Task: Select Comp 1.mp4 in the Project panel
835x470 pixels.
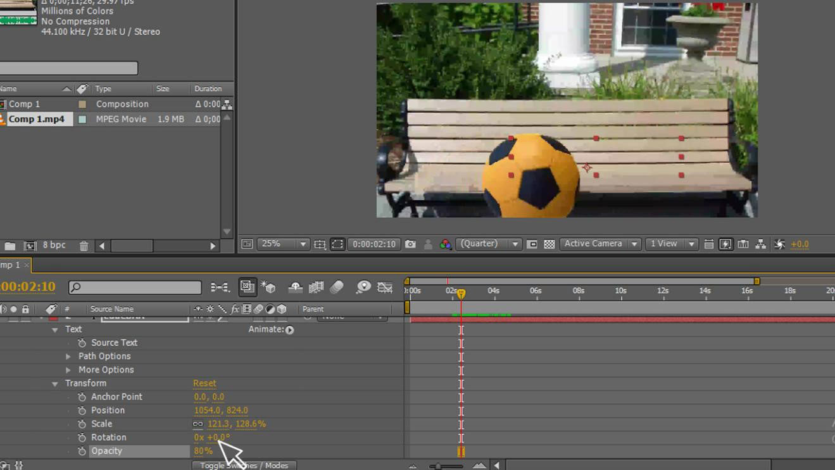Action: click(x=37, y=119)
